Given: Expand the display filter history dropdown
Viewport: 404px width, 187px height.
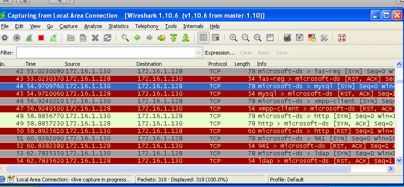Looking at the screenshot, I should (x=198, y=53).
